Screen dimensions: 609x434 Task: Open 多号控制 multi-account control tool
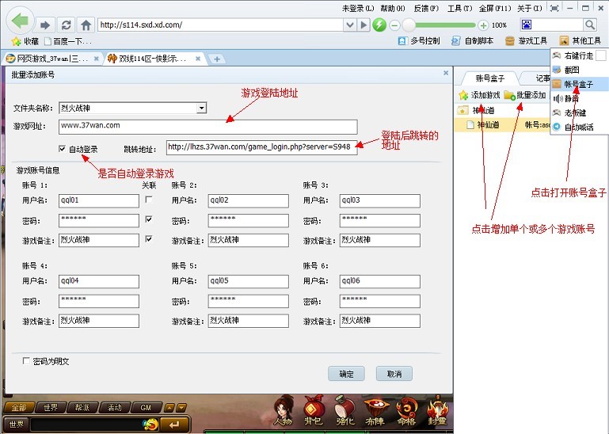coord(419,41)
